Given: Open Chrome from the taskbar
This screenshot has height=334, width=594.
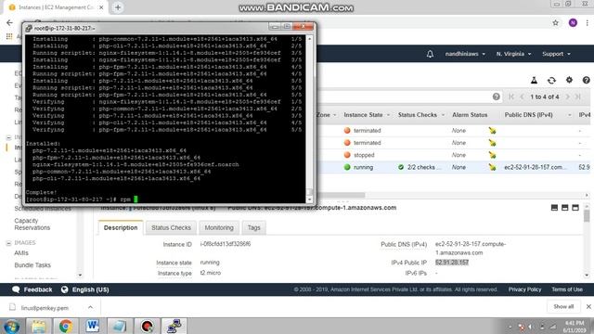Looking at the screenshot, I should pos(66,326).
